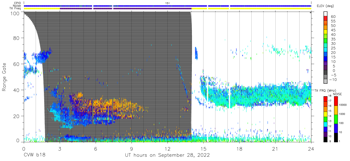Click Range Gate axis tick "80"
Image resolution: width=350 pixels, height=161 pixels.
click(x=17, y=38)
